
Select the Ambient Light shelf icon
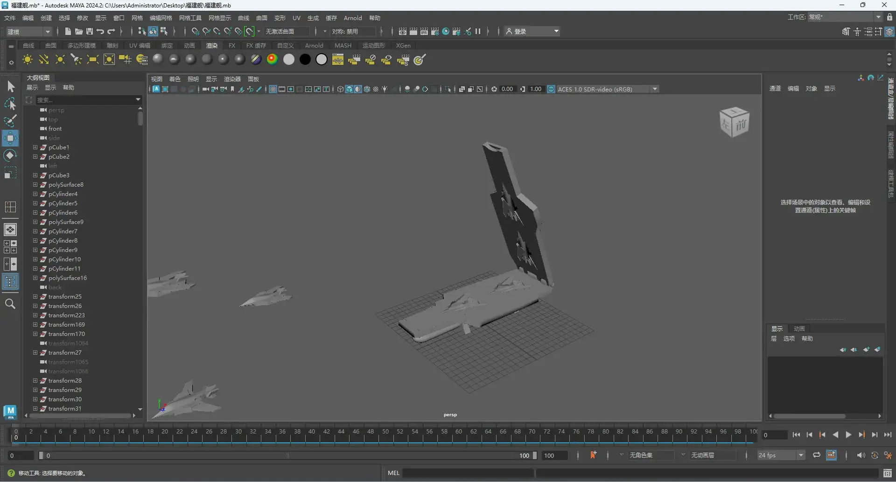coord(28,60)
